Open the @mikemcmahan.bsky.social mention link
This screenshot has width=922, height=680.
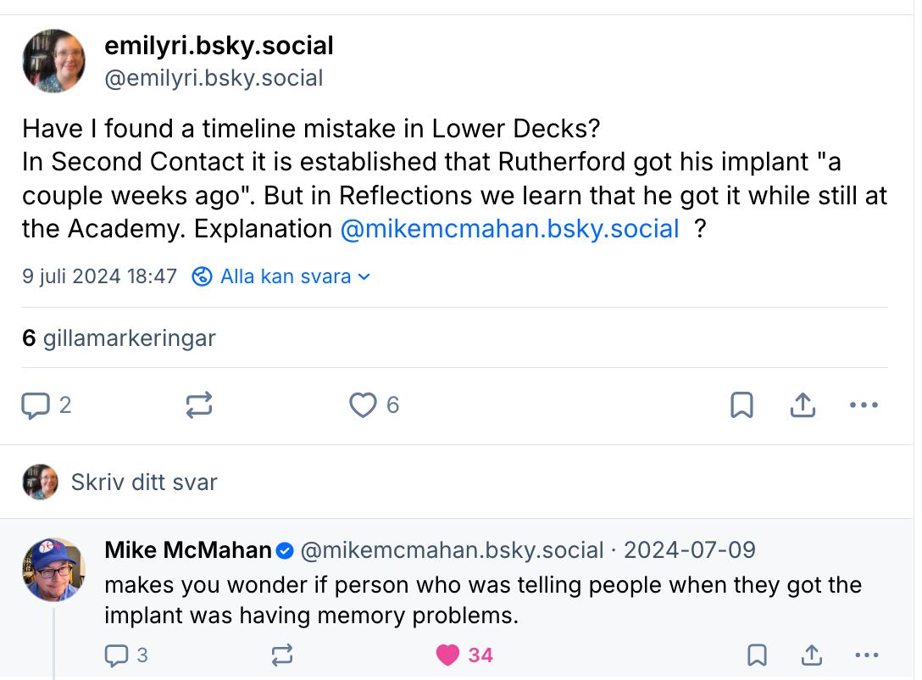click(509, 229)
